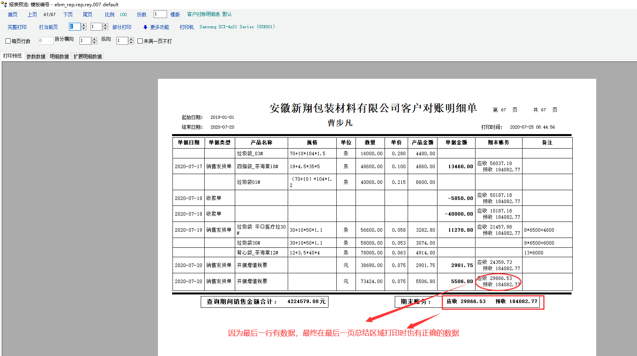Image resolution: width=637 pixels, height=356 pixels.
Task: Go to the 首页 first page
Action: tap(13, 15)
